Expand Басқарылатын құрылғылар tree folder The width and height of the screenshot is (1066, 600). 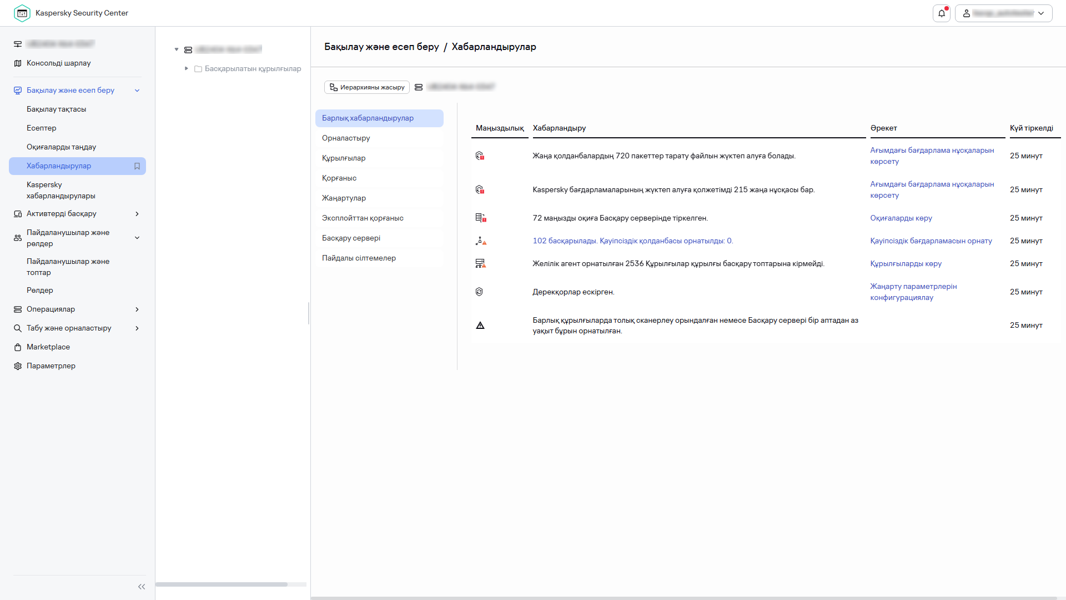tap(187, 68)
